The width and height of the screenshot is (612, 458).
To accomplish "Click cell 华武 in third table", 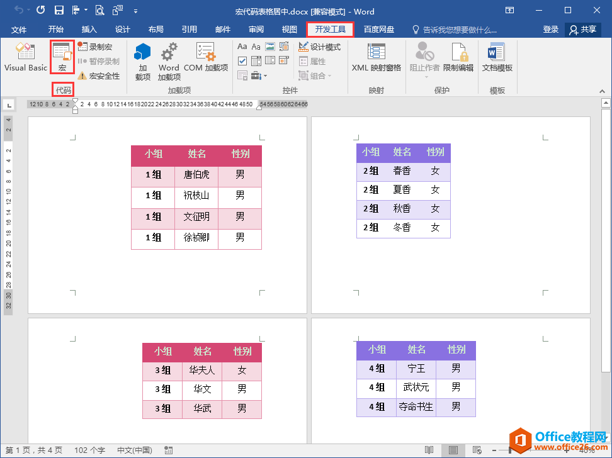I will [x=202, y=408].
